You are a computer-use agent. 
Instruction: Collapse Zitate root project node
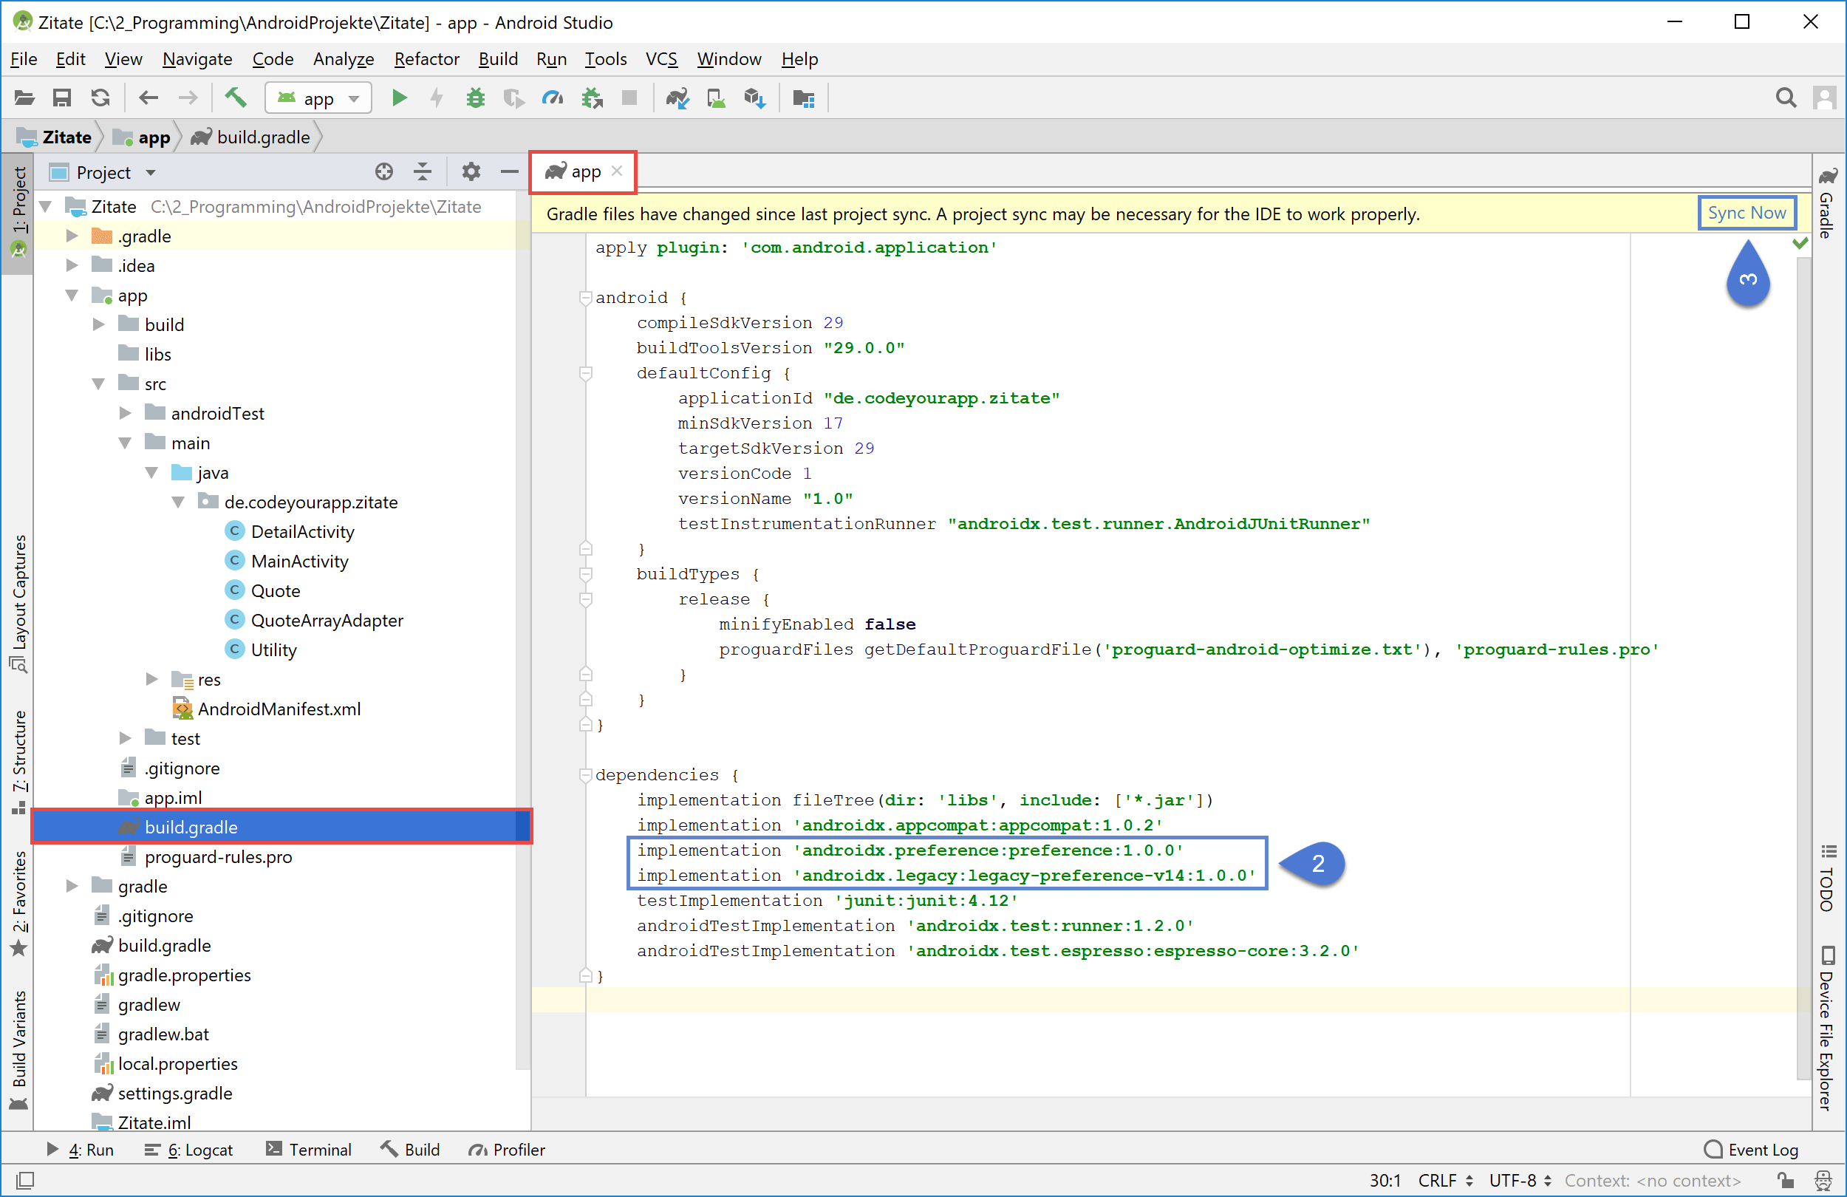tap(46, 206)
